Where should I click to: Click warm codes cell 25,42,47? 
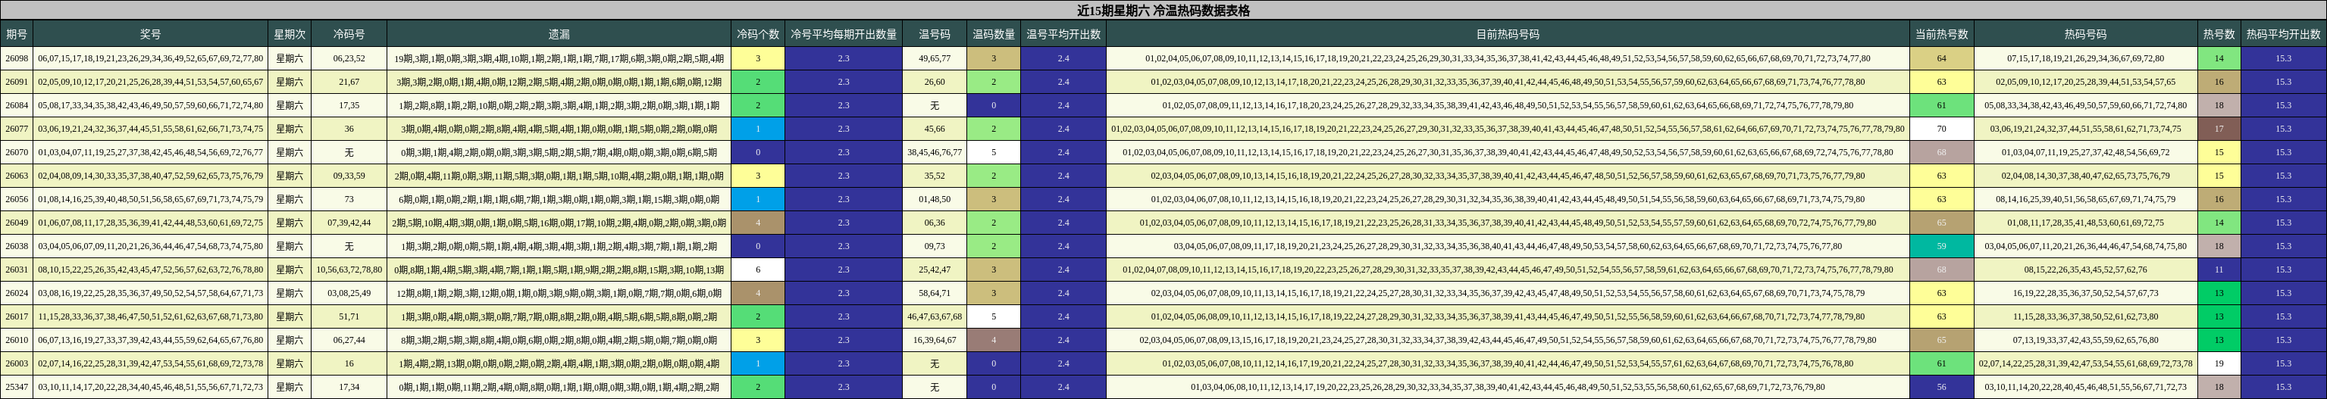935,270
